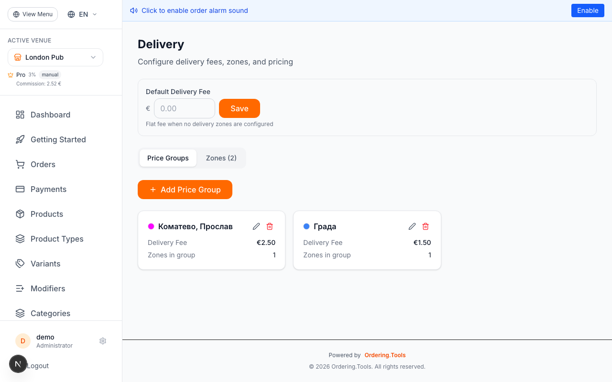Open the Orders section
The width and height of the screenshot is (612, 382).
click(x=43, y=164)
